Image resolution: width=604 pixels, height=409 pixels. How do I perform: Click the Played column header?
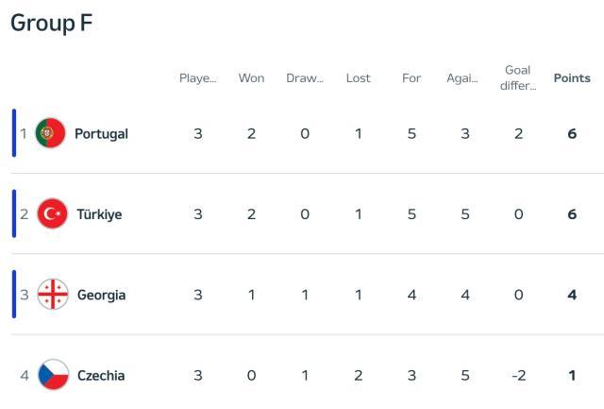click(198, 78)
